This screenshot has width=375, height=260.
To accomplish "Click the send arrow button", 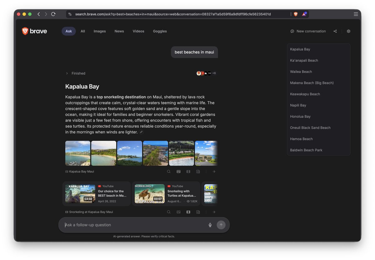I will pos(221,225).
